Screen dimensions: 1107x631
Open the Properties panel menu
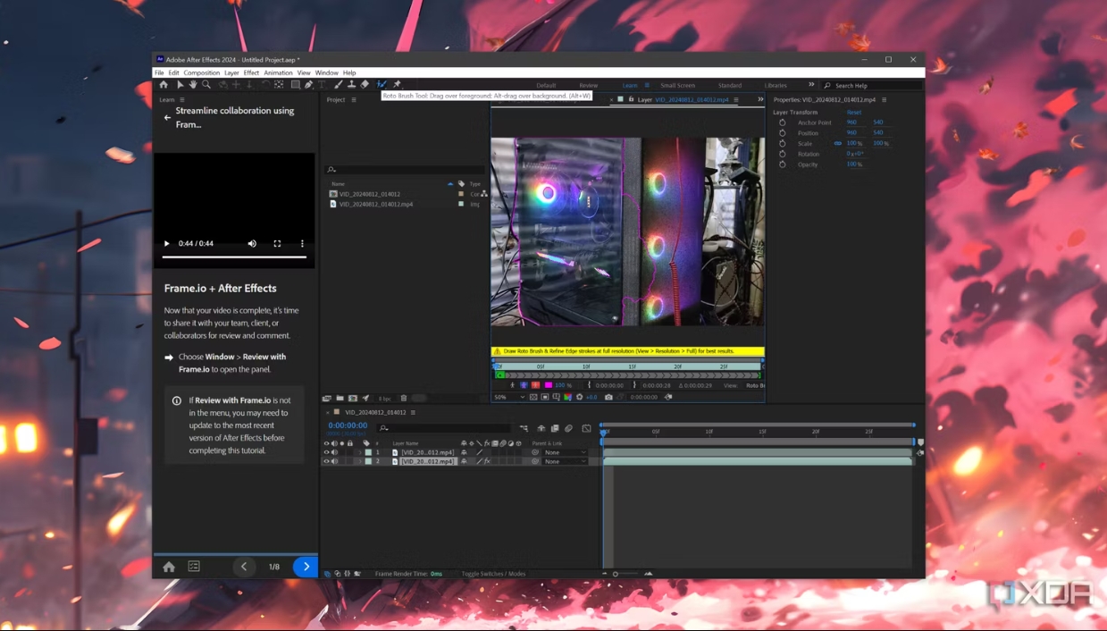coord(885,99)
